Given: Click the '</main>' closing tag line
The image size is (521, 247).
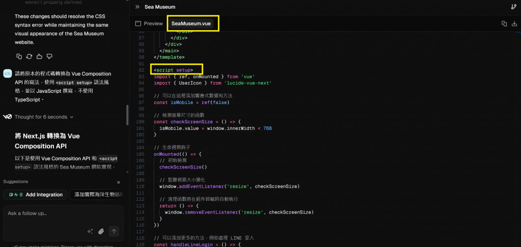Looking at the screenshot, I should [169, 51].
